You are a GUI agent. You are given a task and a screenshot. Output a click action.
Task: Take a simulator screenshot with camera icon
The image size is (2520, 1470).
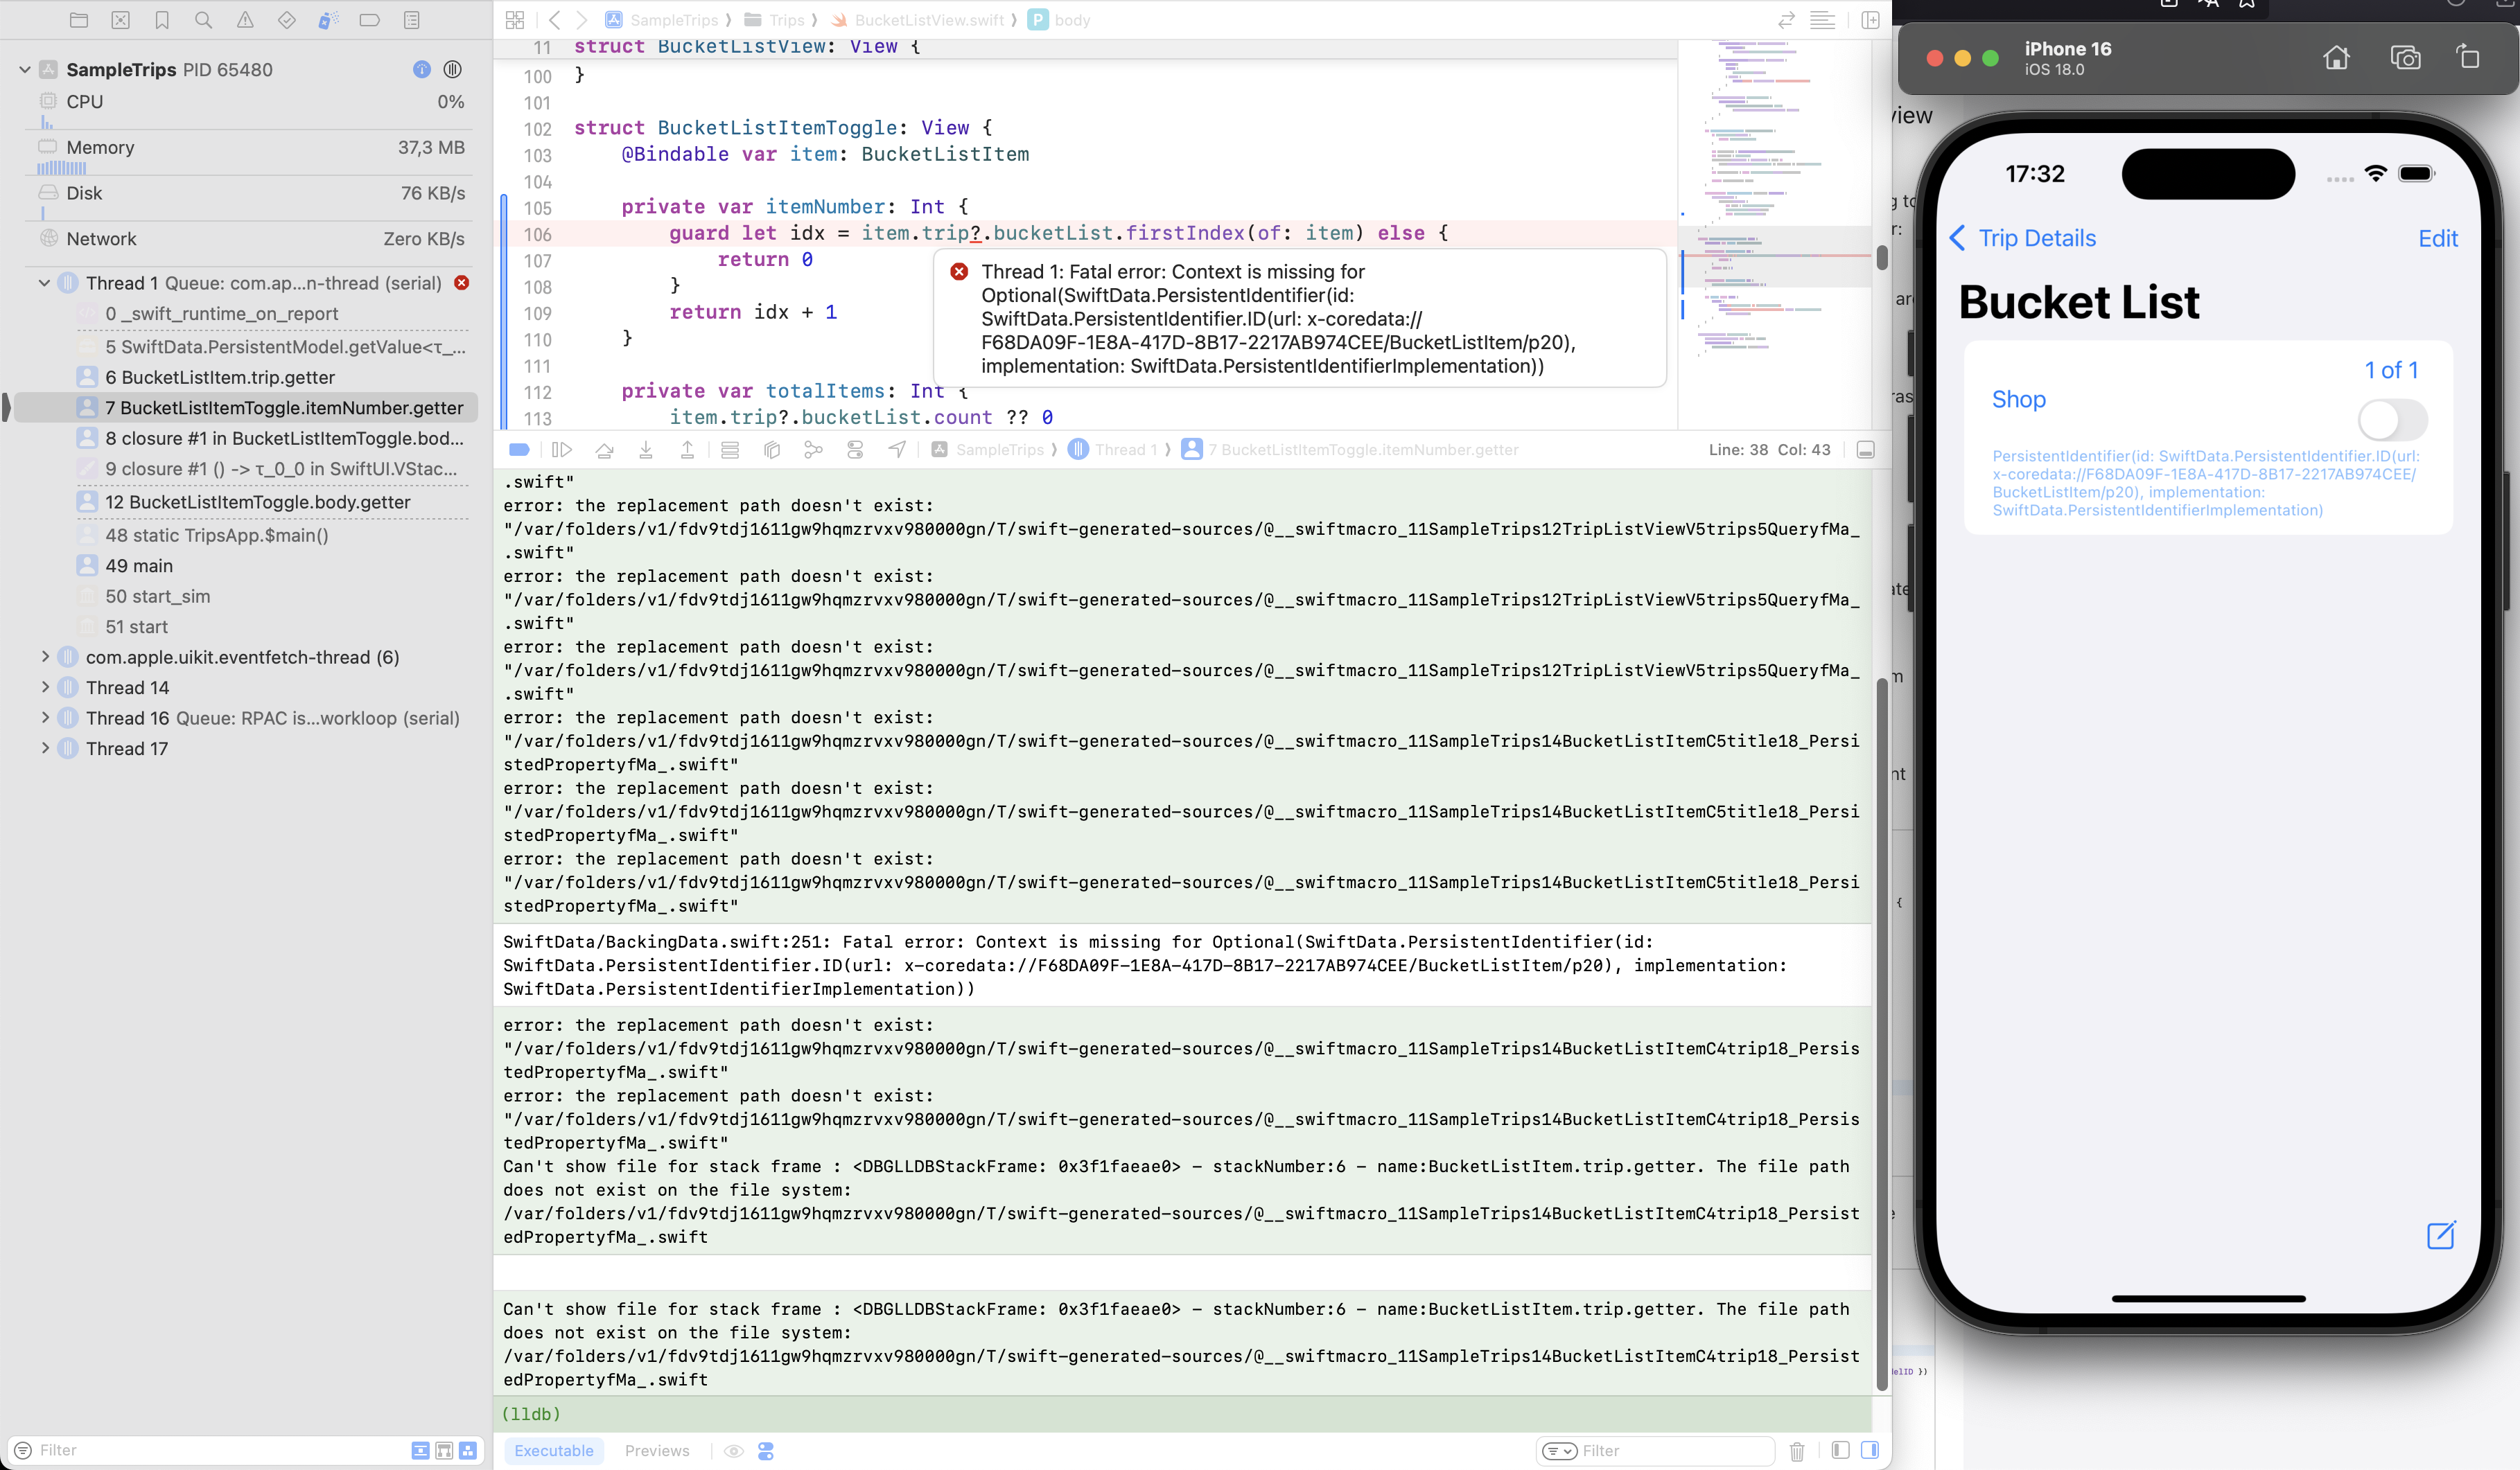tap(2405, 58)
